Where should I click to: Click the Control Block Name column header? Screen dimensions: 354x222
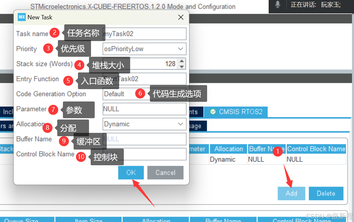tap(316, 149)
